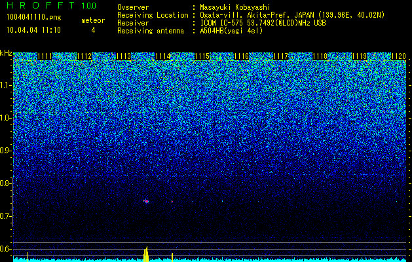The height and width of the screenshot is (262, 412).
Task: Click the 1115 time marker
Action: coord(202,56)
